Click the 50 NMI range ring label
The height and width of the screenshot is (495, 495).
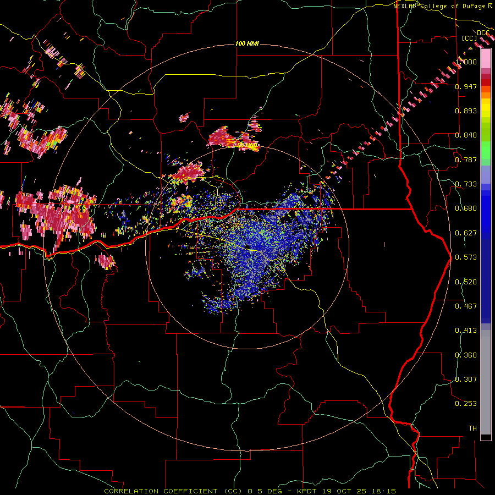click(248, 146)
